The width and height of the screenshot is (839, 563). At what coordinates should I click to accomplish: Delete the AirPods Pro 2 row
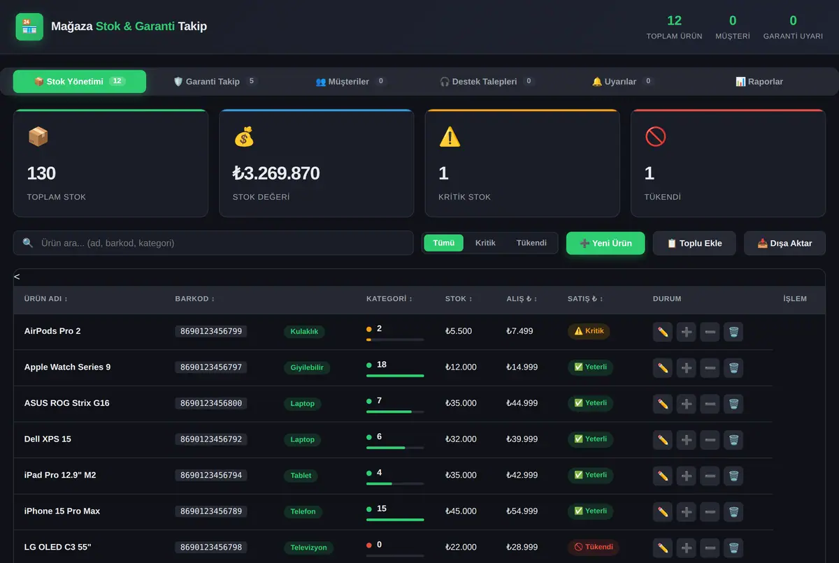click(733, 332)
